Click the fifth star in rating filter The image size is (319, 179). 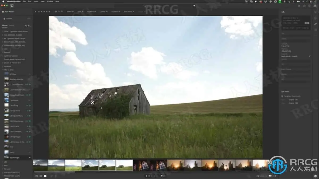[49, 12]
